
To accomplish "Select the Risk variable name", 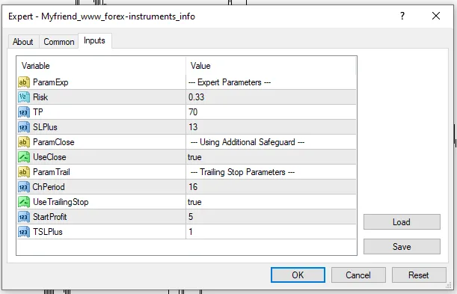I will (x=40, y=97).
